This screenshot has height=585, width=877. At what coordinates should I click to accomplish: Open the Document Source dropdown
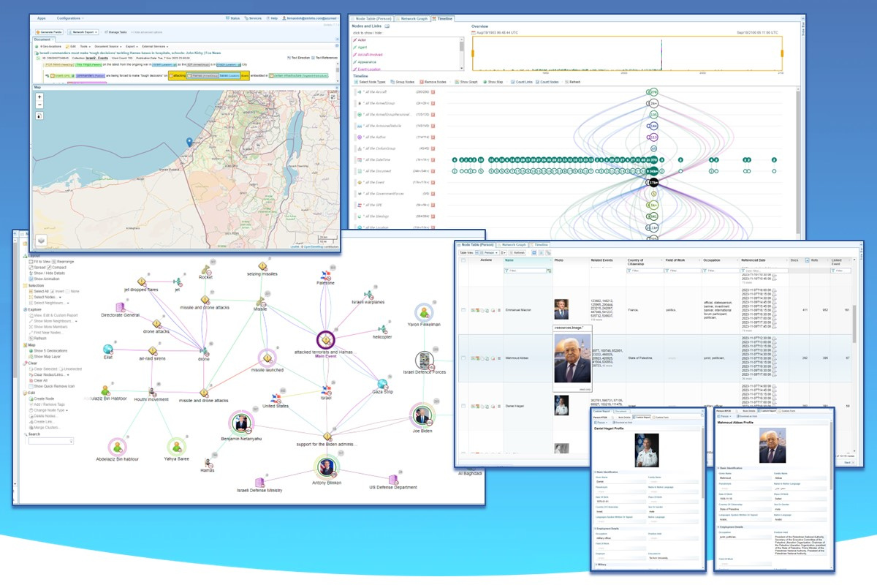pyautogui.click(x=108, y=46)
